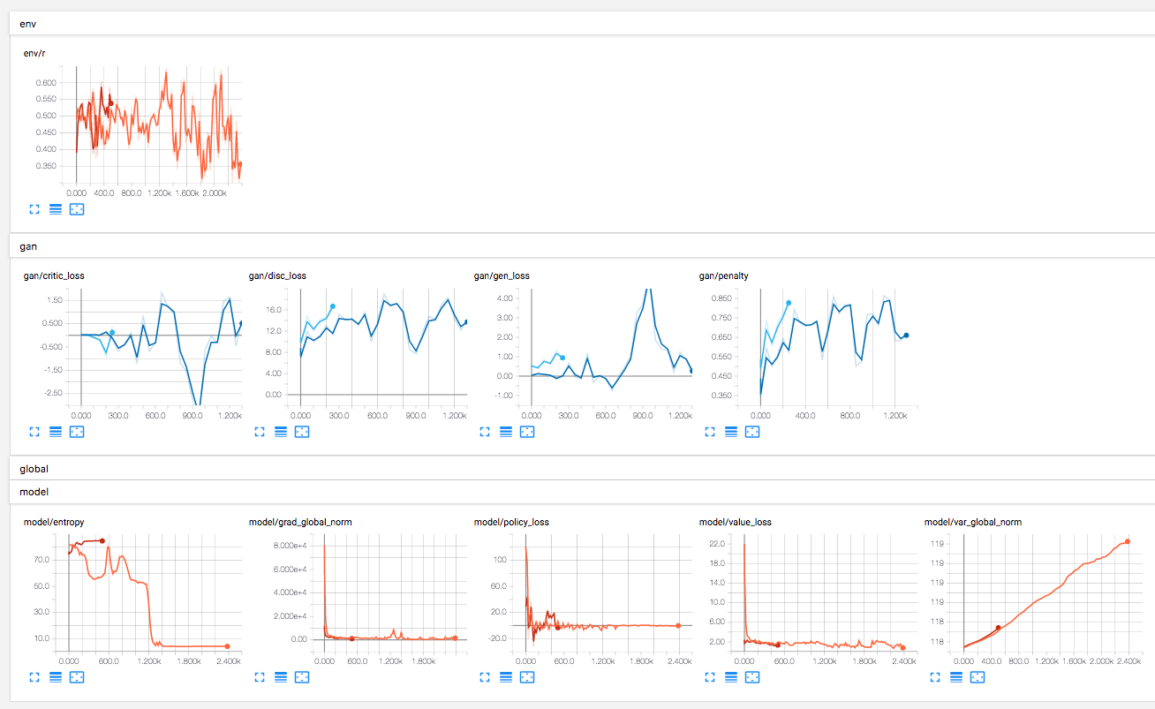Toggle y-axis log scale on gan/disc_loss
The width and height of the screenshot is (1155, 709).
[281, 432]
